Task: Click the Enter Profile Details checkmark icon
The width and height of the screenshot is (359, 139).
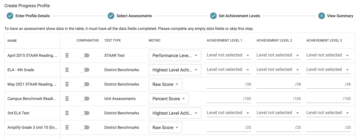Action: point(10,16)
